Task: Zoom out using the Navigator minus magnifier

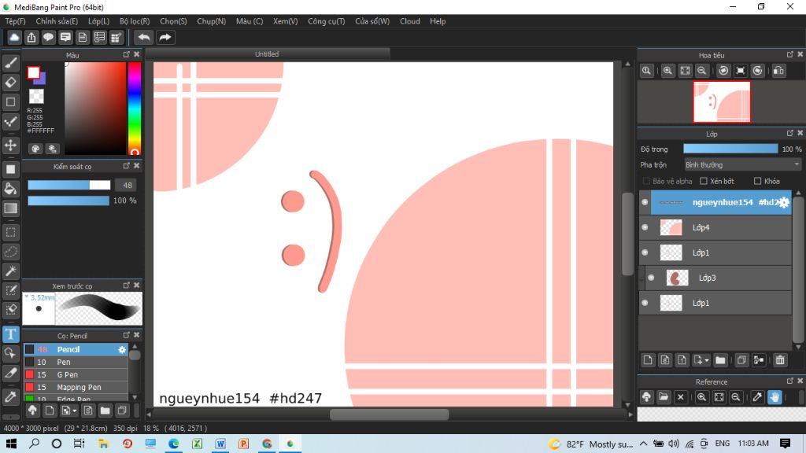Action: click(x=701, y=71)
